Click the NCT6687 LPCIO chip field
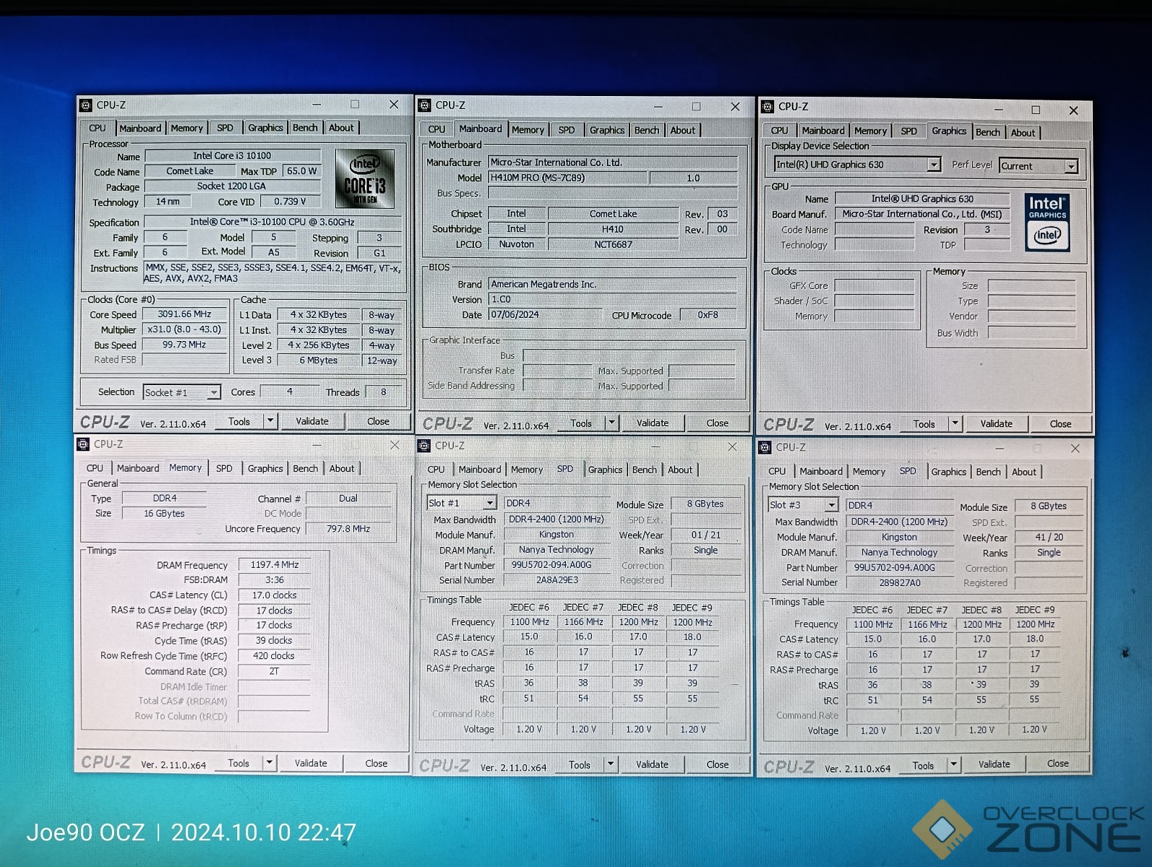The image size is (1152, 867). pos(613,244)
